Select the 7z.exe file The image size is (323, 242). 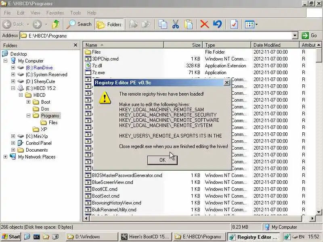98,73
